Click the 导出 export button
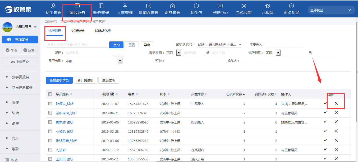This screenshot has height=162, width=358. pos(147,45)
